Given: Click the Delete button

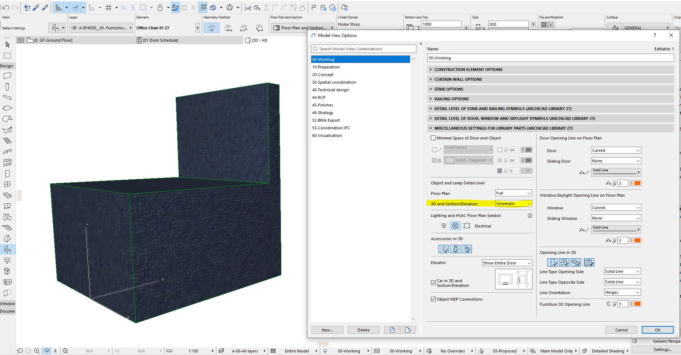Looking at the screenshot, I should (x=363, y=330).
